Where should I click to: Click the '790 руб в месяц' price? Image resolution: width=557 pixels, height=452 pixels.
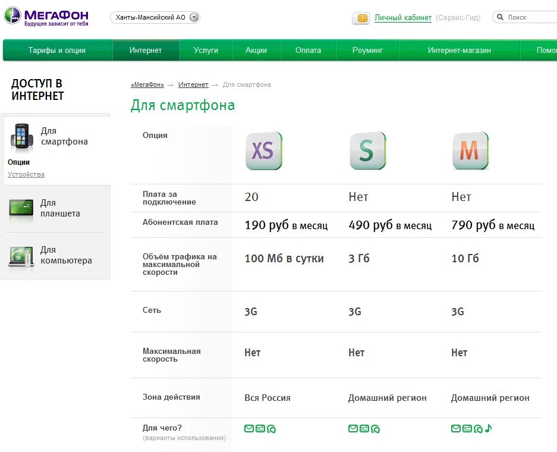click(493, 225)
